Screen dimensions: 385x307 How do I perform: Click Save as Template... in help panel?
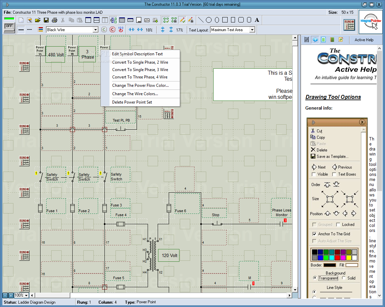click(x=329, y=156)
